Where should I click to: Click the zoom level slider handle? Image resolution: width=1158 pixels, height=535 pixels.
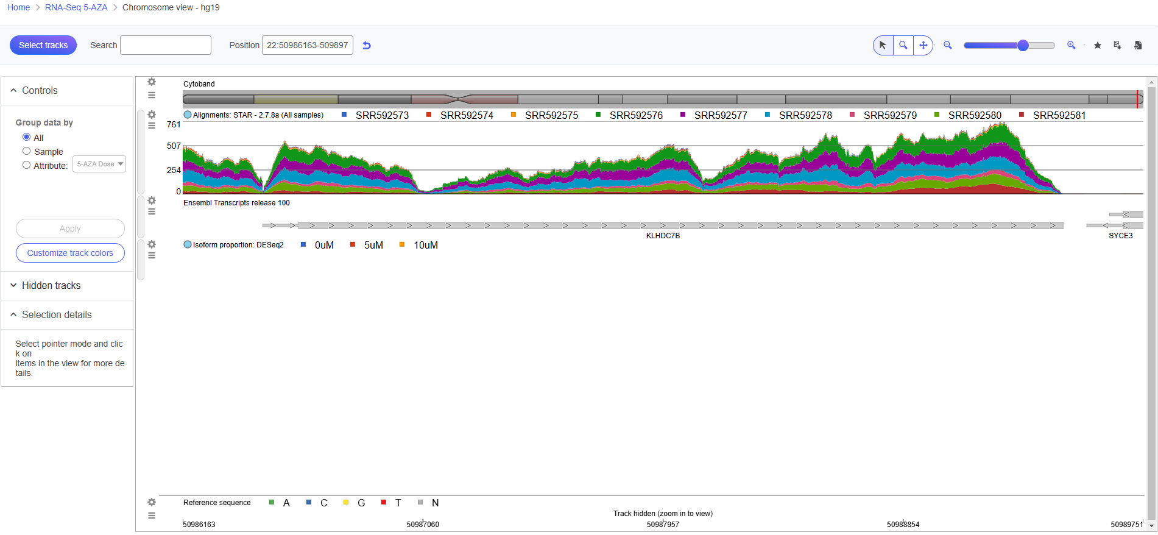click(1023, 45)
